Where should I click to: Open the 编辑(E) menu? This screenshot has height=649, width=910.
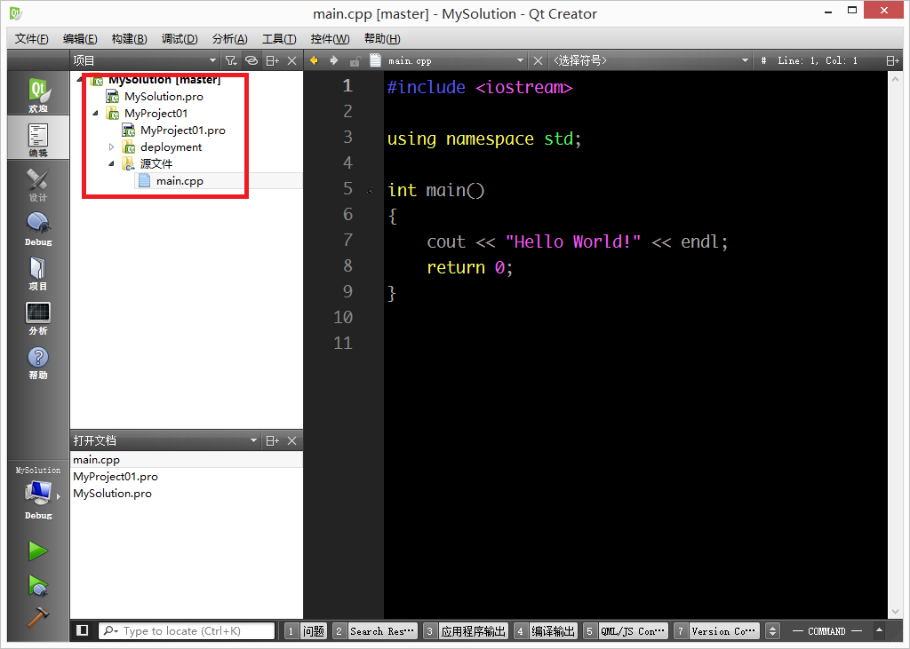coord(80,39)
